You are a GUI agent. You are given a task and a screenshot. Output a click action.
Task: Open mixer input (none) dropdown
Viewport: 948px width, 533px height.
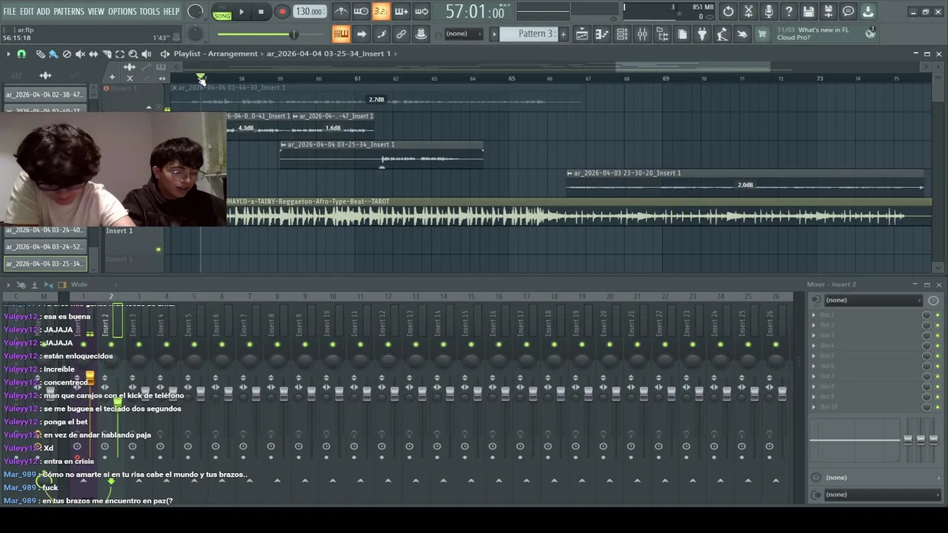[872, 301]
